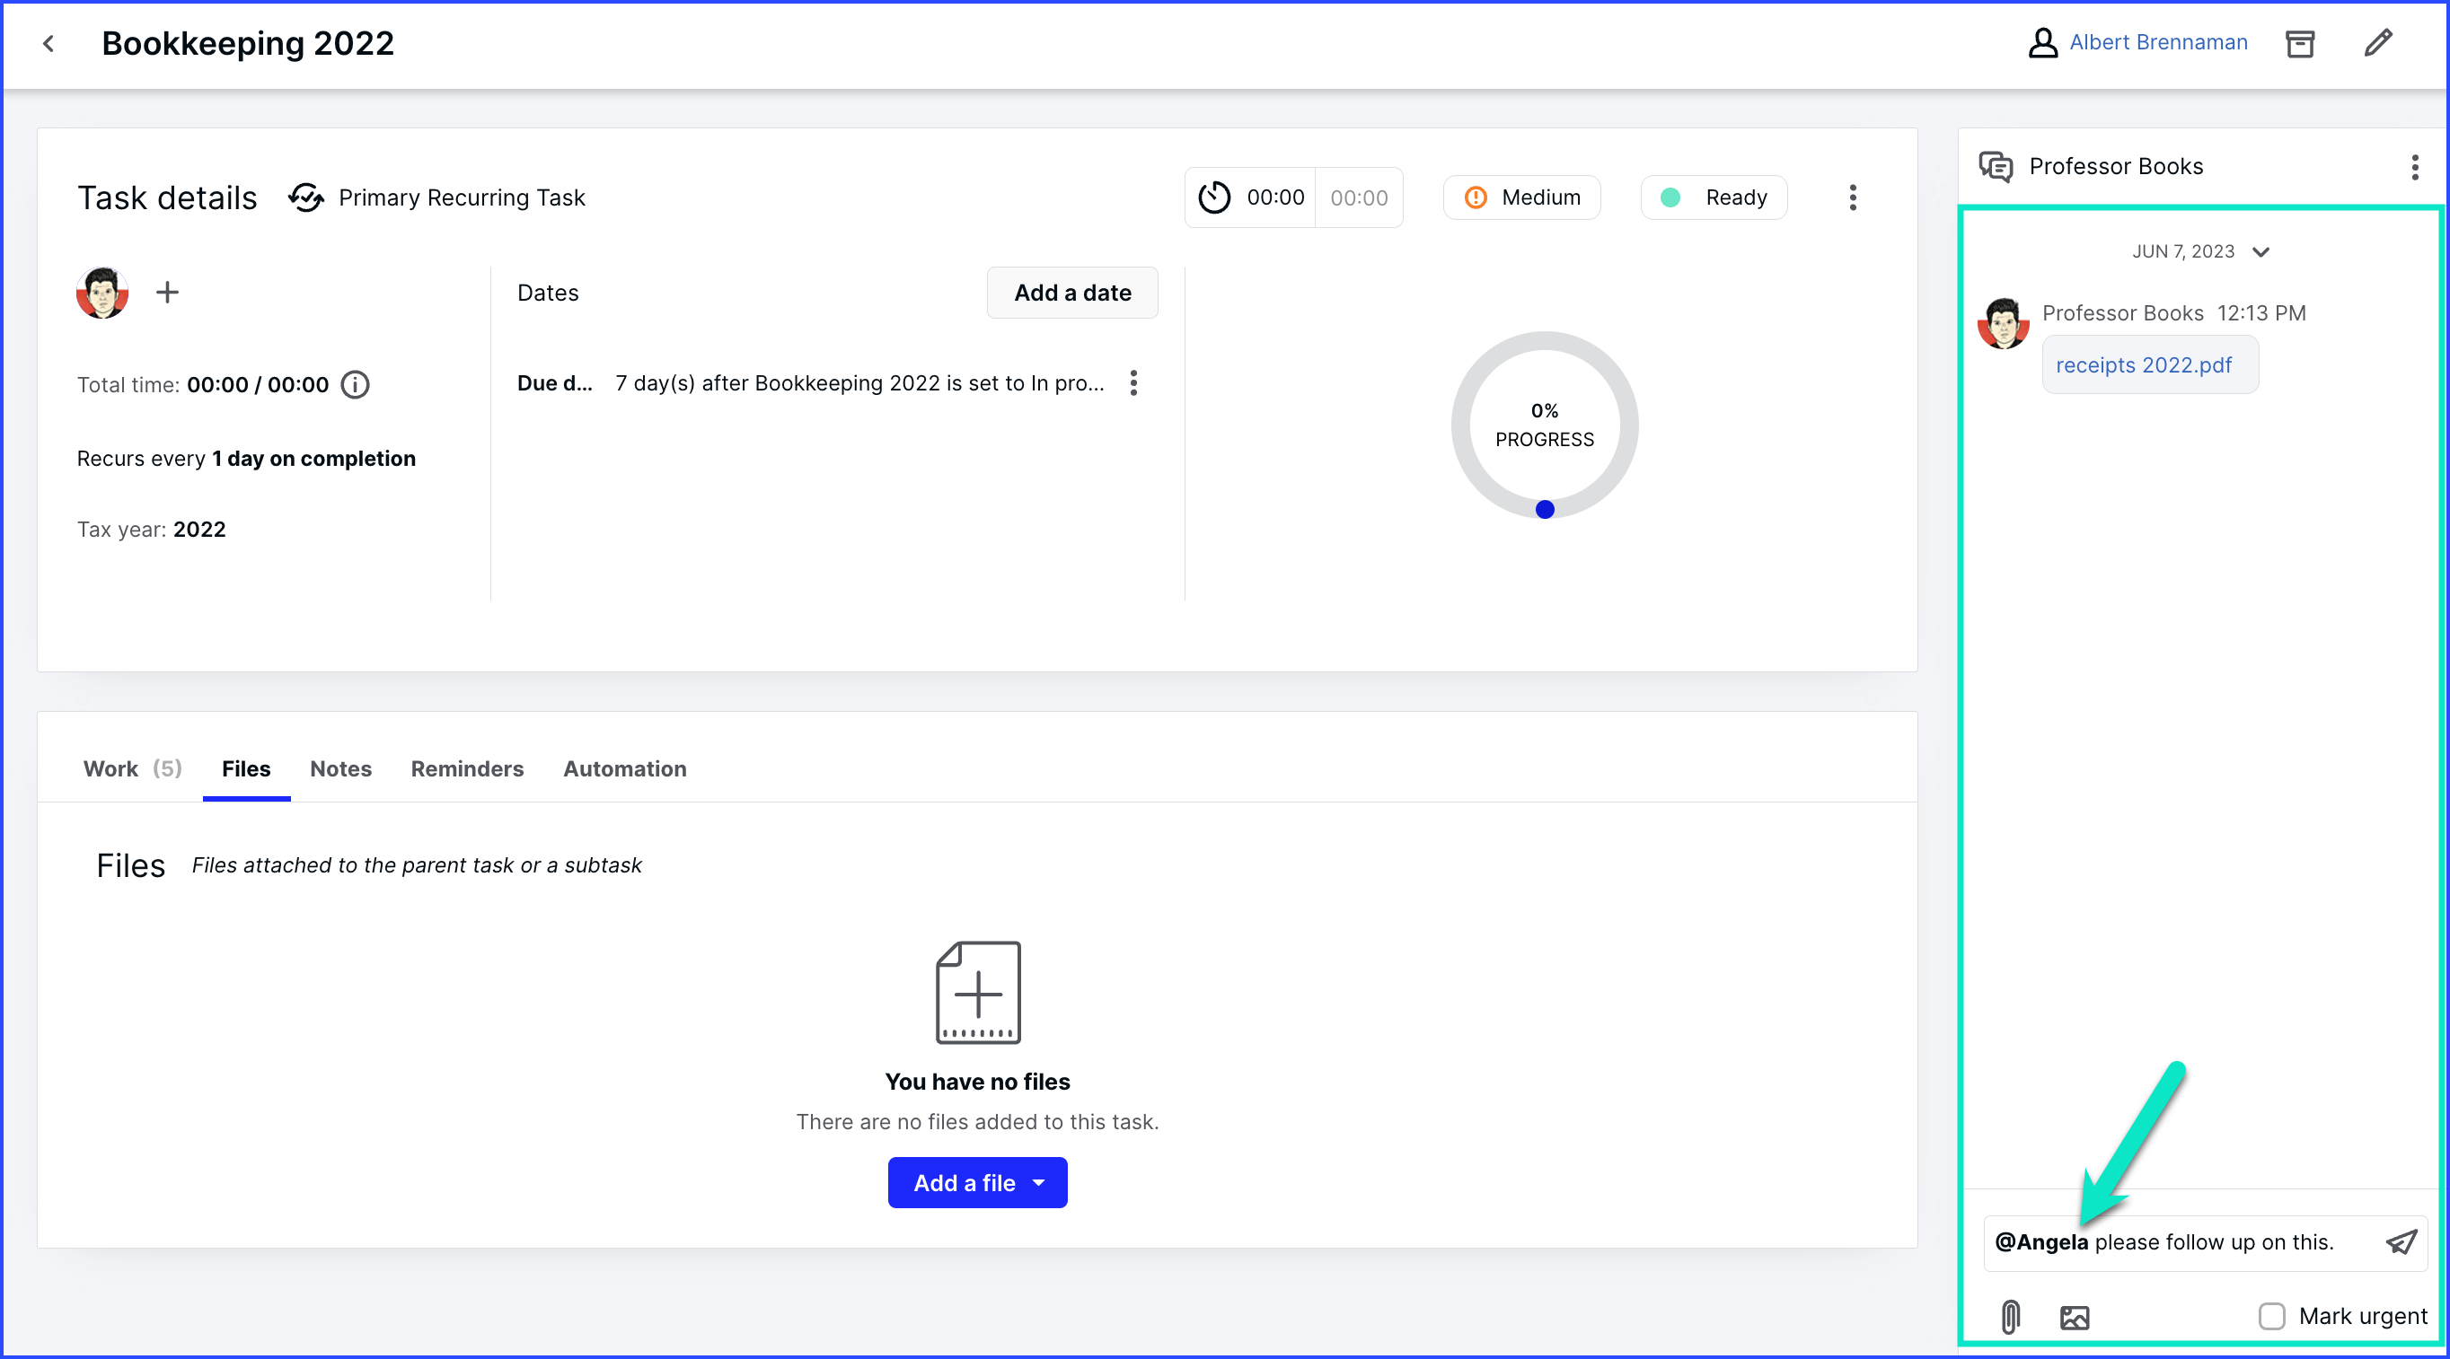Screen dimensions: 2450x1359
Task: Click the blue progress dial handle
Action: tap(1545, 511)
